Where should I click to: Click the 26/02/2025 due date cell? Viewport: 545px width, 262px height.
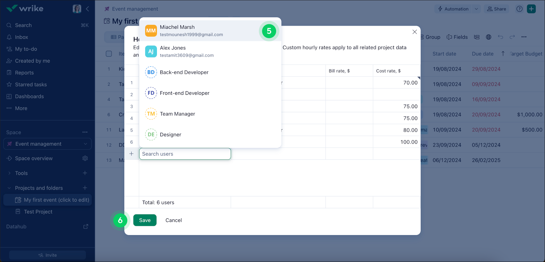tap(486, 160)
